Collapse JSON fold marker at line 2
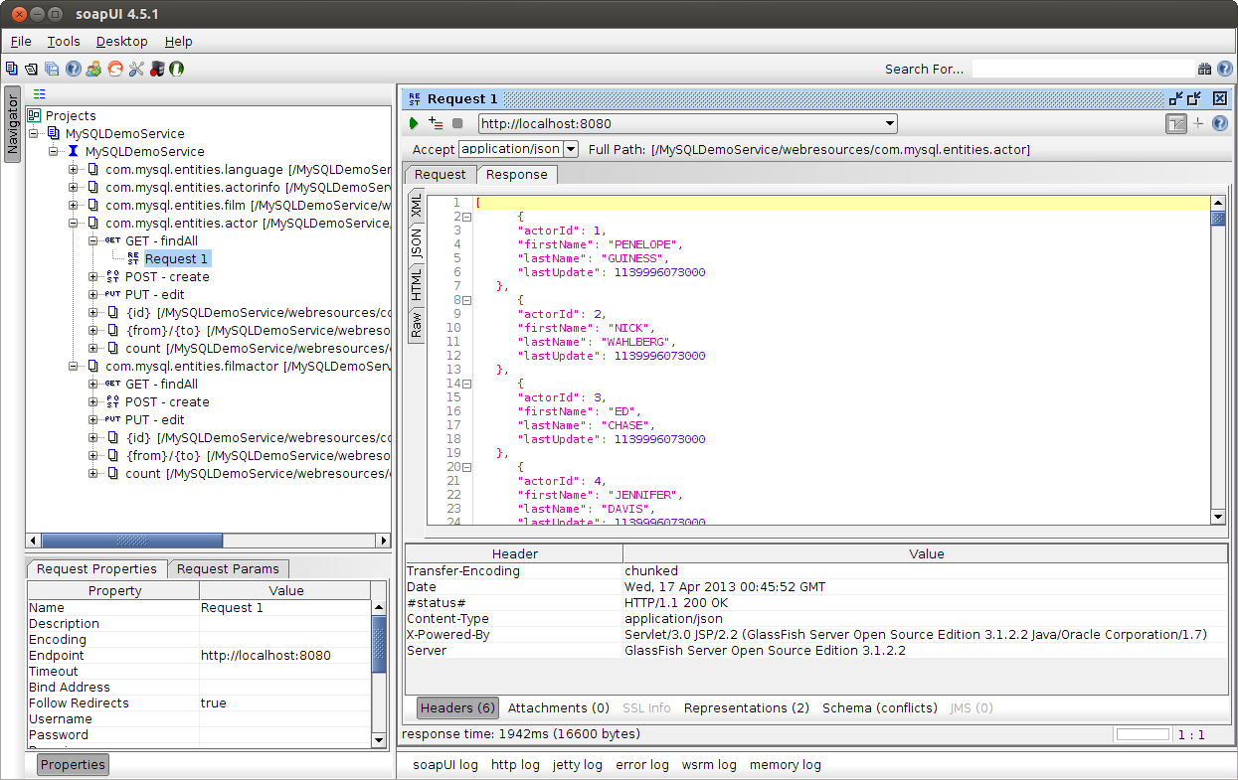1238x780 pixels. [467, 217]
